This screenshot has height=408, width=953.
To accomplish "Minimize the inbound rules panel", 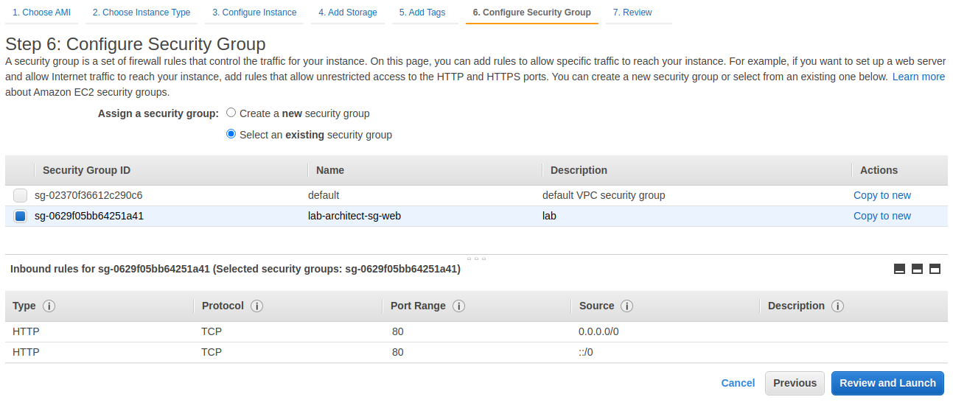I will [x=899, y=270].
